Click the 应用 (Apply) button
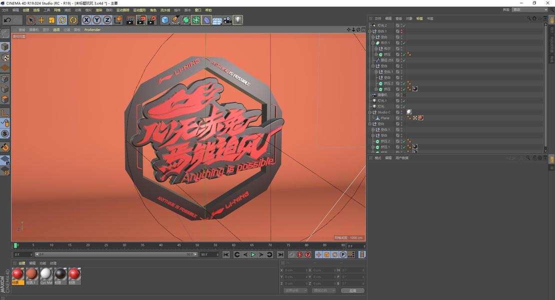 coord(352,290)
